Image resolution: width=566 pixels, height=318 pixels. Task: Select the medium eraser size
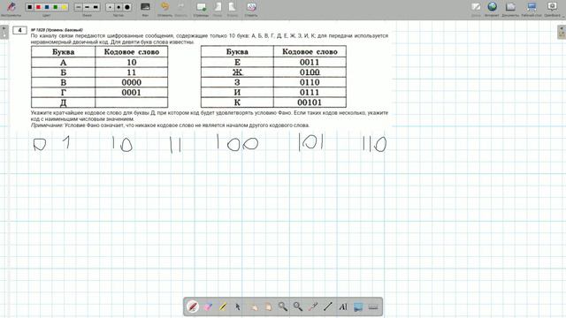tap(119, 7)
